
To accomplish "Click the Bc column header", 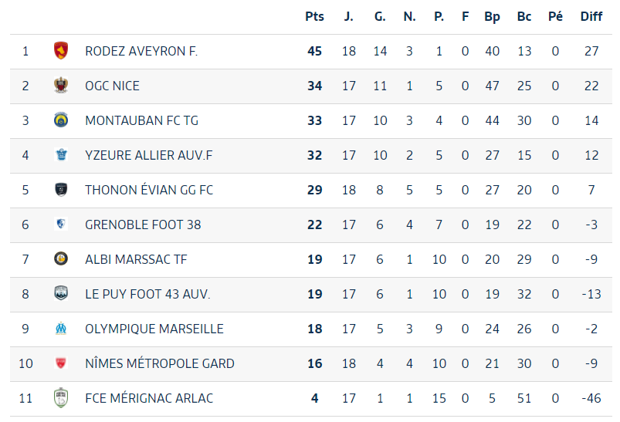I will click(x=524, y=17).
